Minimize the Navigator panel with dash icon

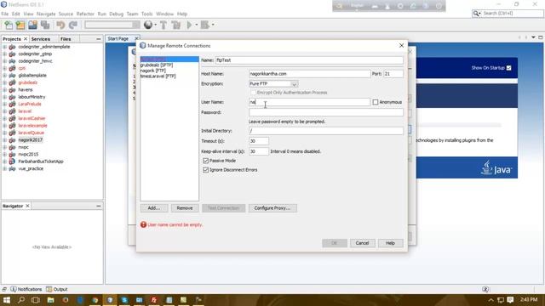(99, 206)
